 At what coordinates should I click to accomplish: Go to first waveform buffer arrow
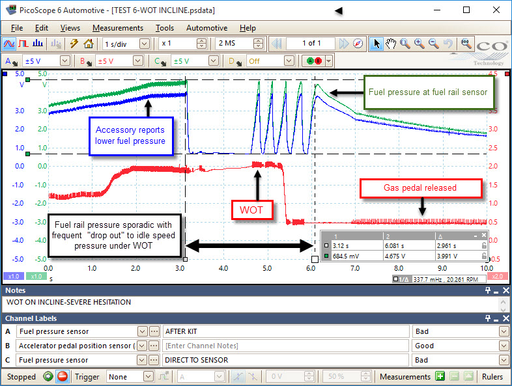coord(276,44)
